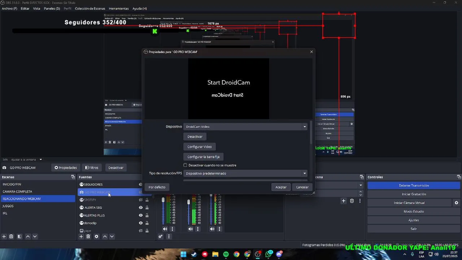Click Configurar Video button
Image resolution: width=462 pixels, height=260 pixels.
tap(200, 147)
